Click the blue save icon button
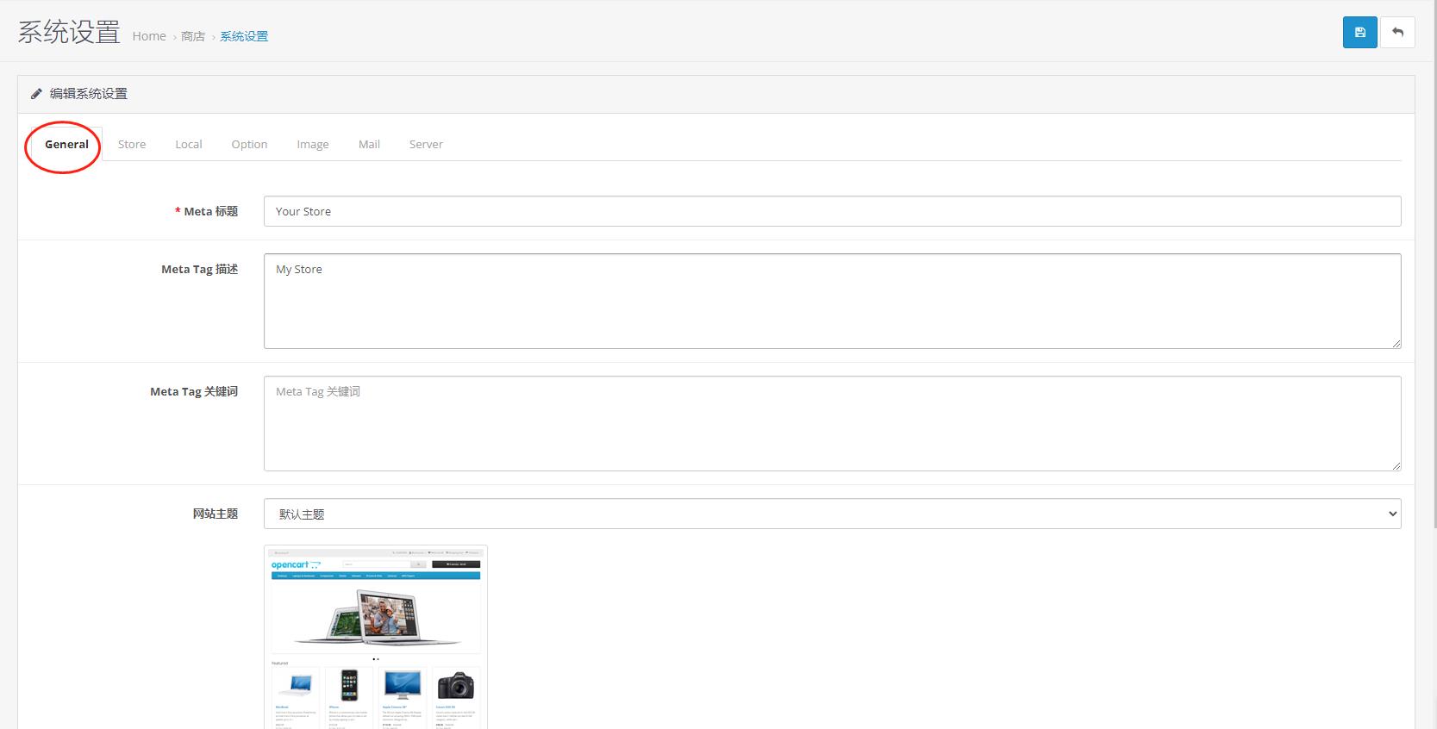 (1359, 33)
